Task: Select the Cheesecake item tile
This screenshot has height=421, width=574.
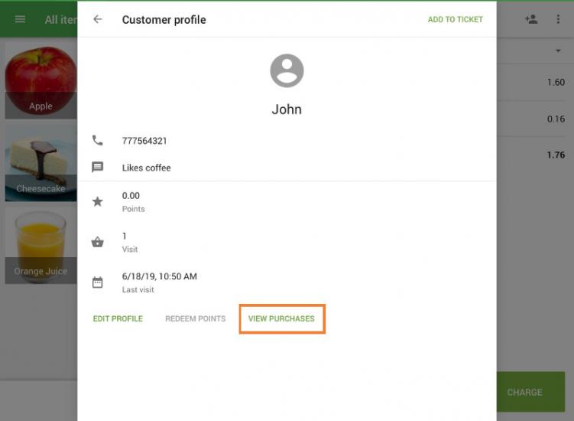Action: pyautogui.click(x=41, y=163)
